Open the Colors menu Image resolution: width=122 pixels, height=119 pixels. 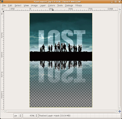click(51, 6)
